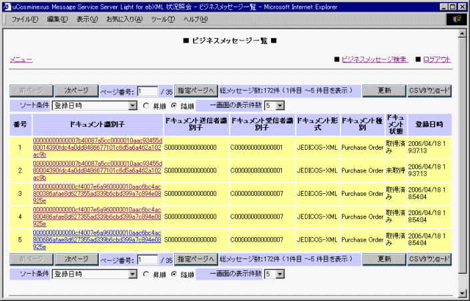
Task: Click the IE page icon in title bar
Action: pyautogui.click(x=6, y=6)
